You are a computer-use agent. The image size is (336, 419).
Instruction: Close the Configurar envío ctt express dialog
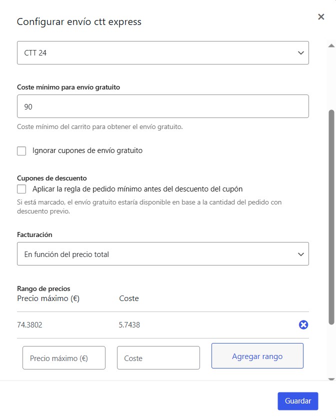[321, 16]
